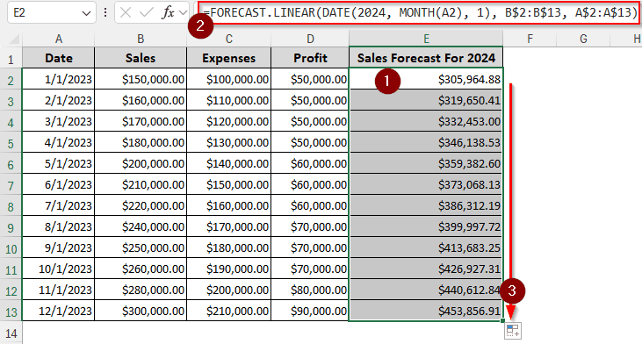Viewport: 642px width, 344px height.
Task: Click the Name Box showing E2
Action: click(52, 12)
